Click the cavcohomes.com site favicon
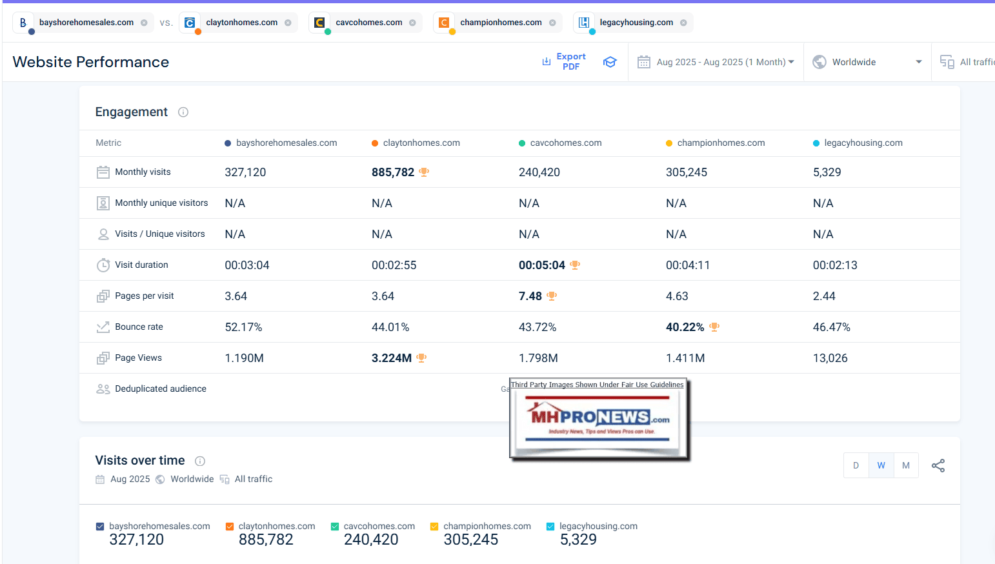 [319, 23]
